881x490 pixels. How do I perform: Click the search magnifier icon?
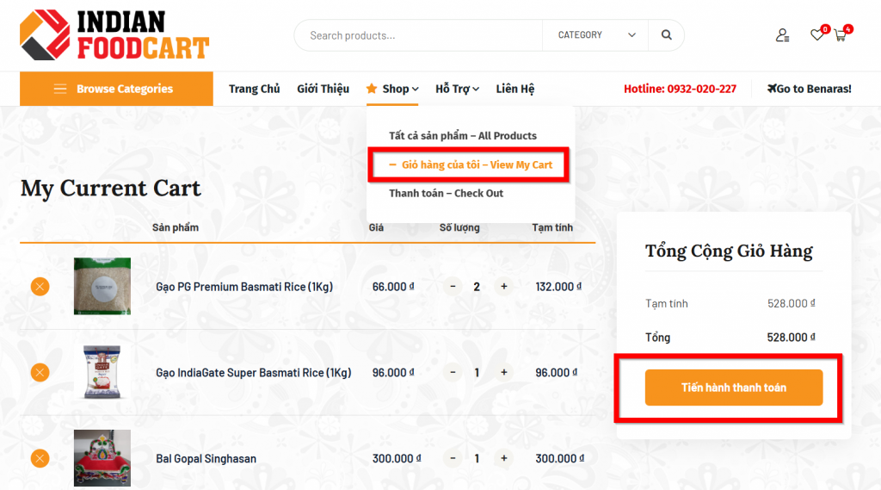click(667, 35)
